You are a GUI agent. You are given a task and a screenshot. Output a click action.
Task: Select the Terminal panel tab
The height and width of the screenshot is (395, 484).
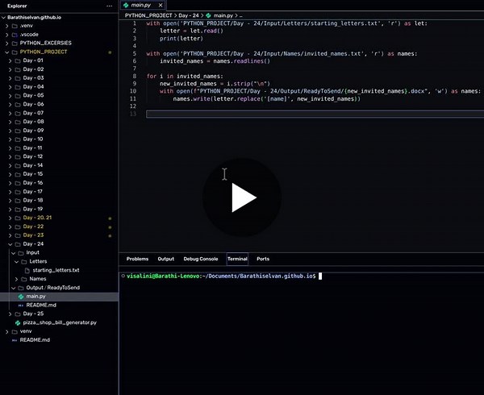[x=237, y=259]
